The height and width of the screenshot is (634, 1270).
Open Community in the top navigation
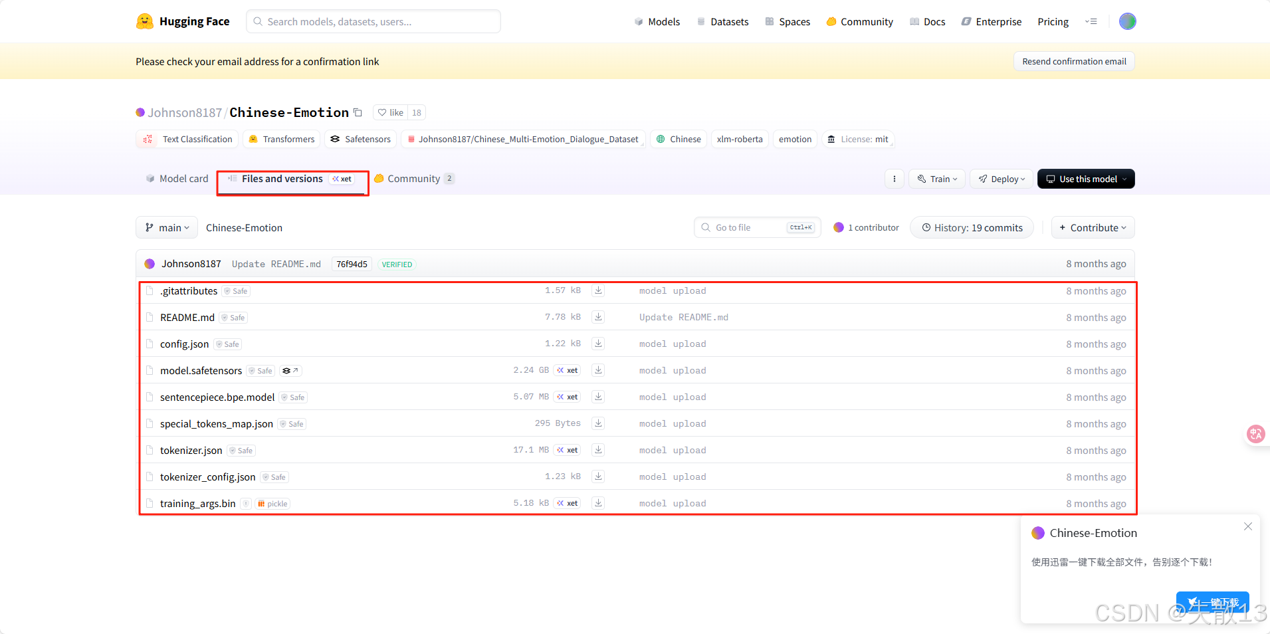(x=859, y=21)
